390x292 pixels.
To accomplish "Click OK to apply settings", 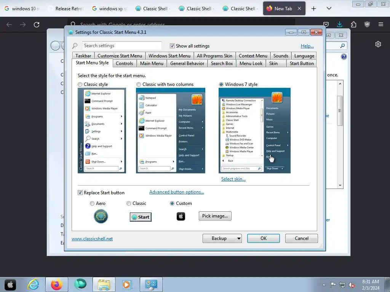I will (x=264, y=238).
